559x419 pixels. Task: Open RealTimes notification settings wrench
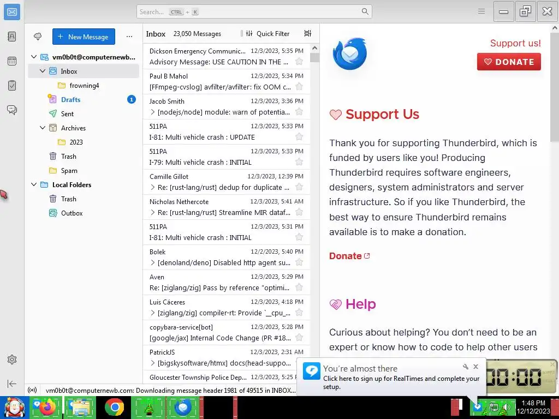pyautogui.click(x=466, y=367)
